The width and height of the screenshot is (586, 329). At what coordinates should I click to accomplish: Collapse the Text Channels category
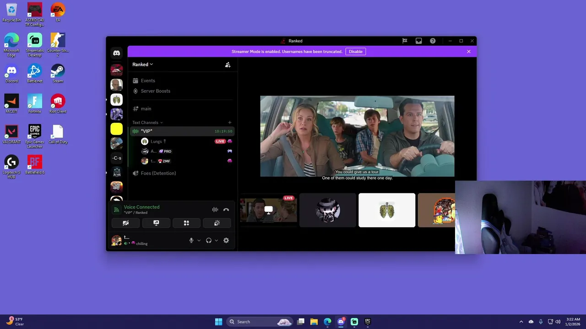tap(147, 122)
